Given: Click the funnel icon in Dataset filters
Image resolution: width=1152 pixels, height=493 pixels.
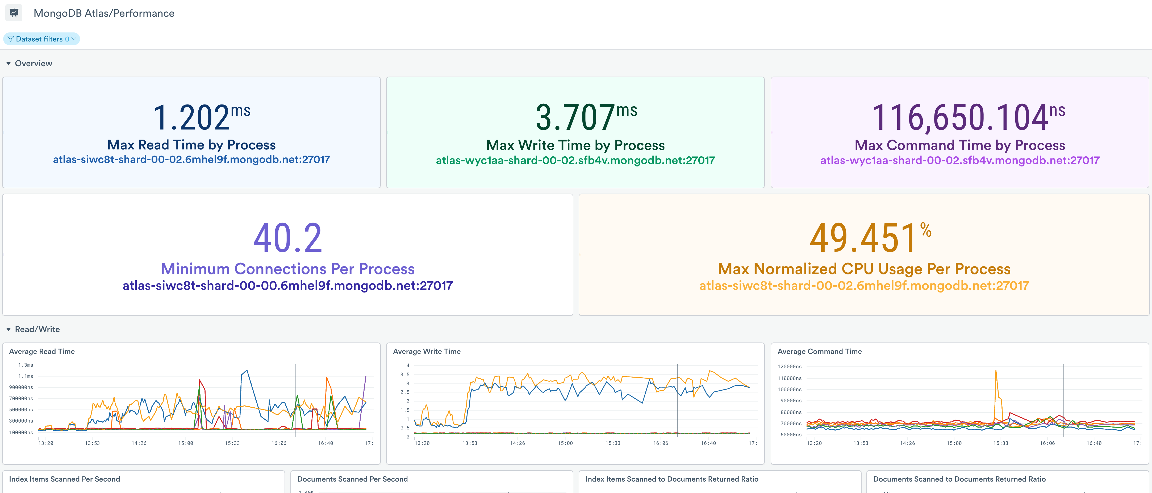Looking at the screenshot, I should click(x=10, y=39).
